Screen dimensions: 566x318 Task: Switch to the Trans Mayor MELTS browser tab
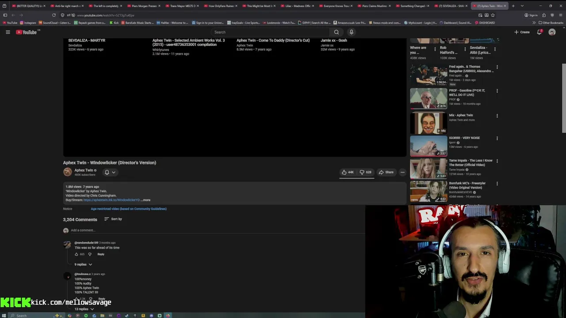[x=183, y=6]
